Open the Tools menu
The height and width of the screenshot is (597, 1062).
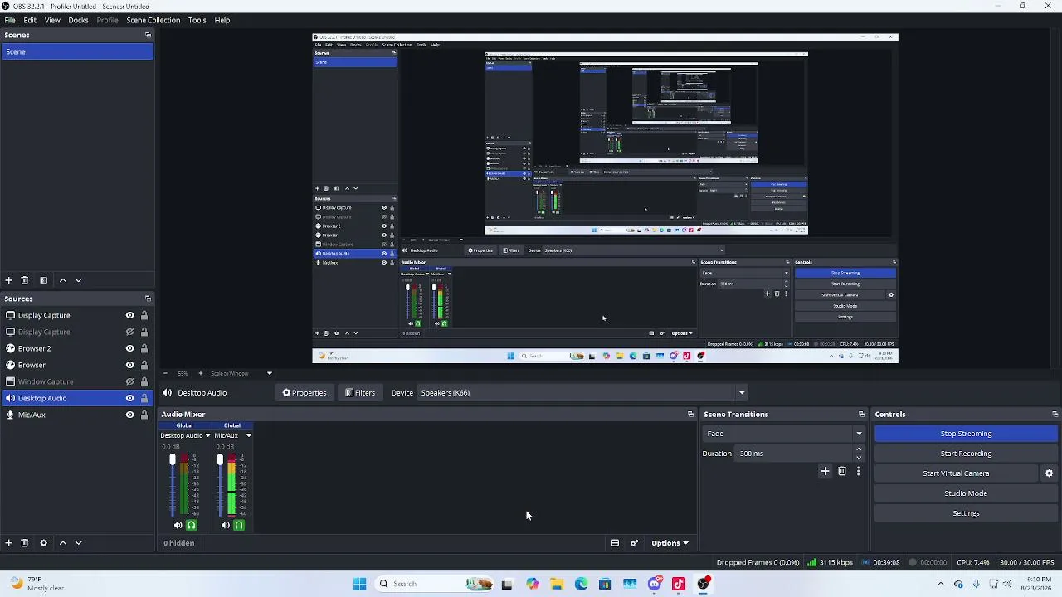point(197,20)
